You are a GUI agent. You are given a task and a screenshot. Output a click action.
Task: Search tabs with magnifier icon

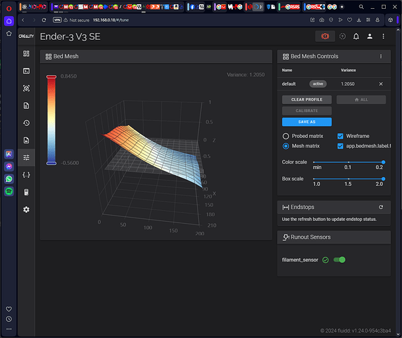tap(361, 7)
